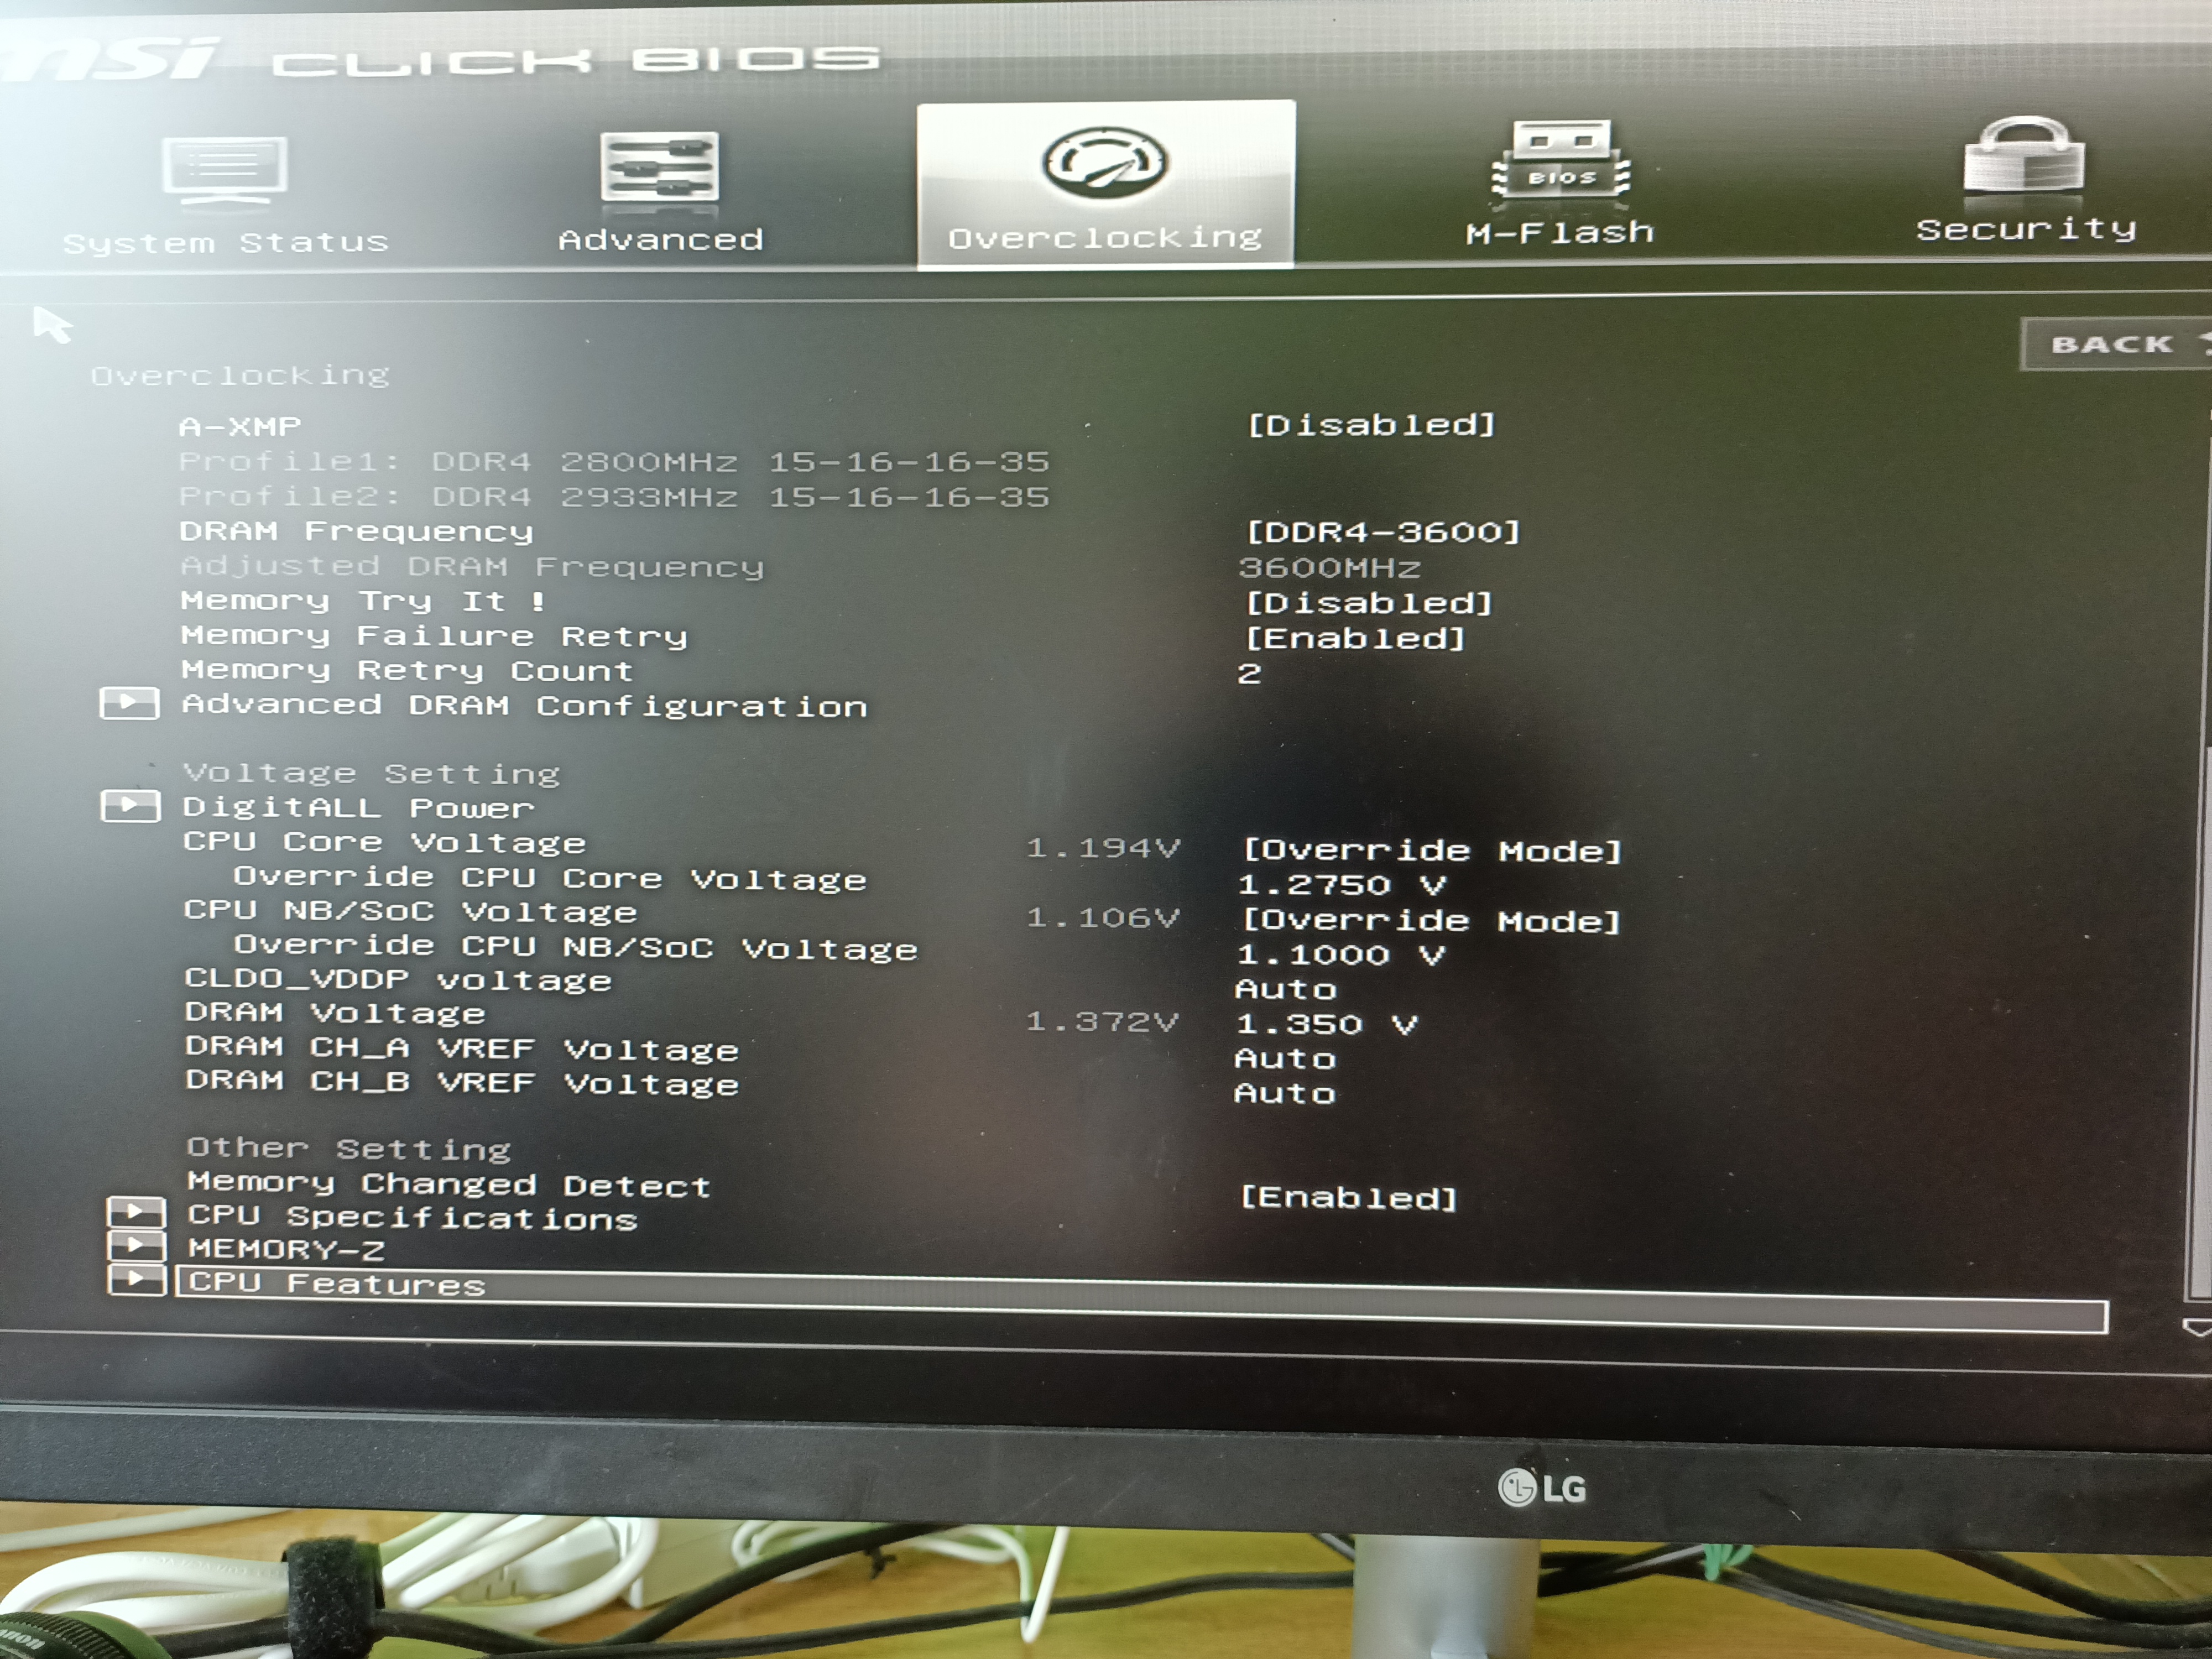Click Adjusted DRAM Frequency 3600MHz value

1329,568
